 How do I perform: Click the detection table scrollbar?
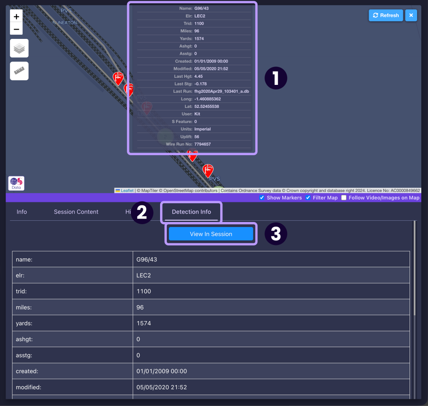pyautogui.click(x=415, y=268)
